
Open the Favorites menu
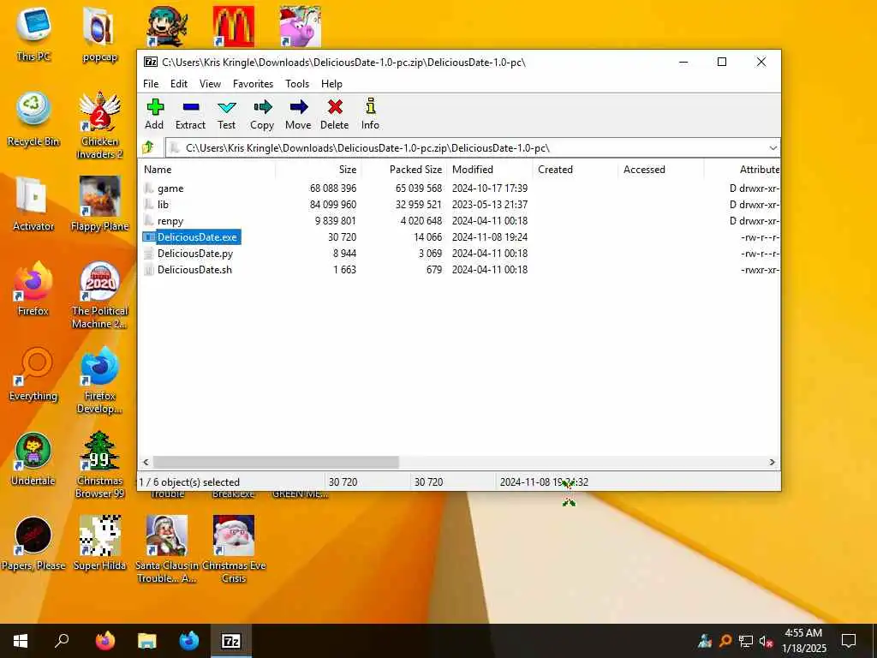[x=253, y=84]
